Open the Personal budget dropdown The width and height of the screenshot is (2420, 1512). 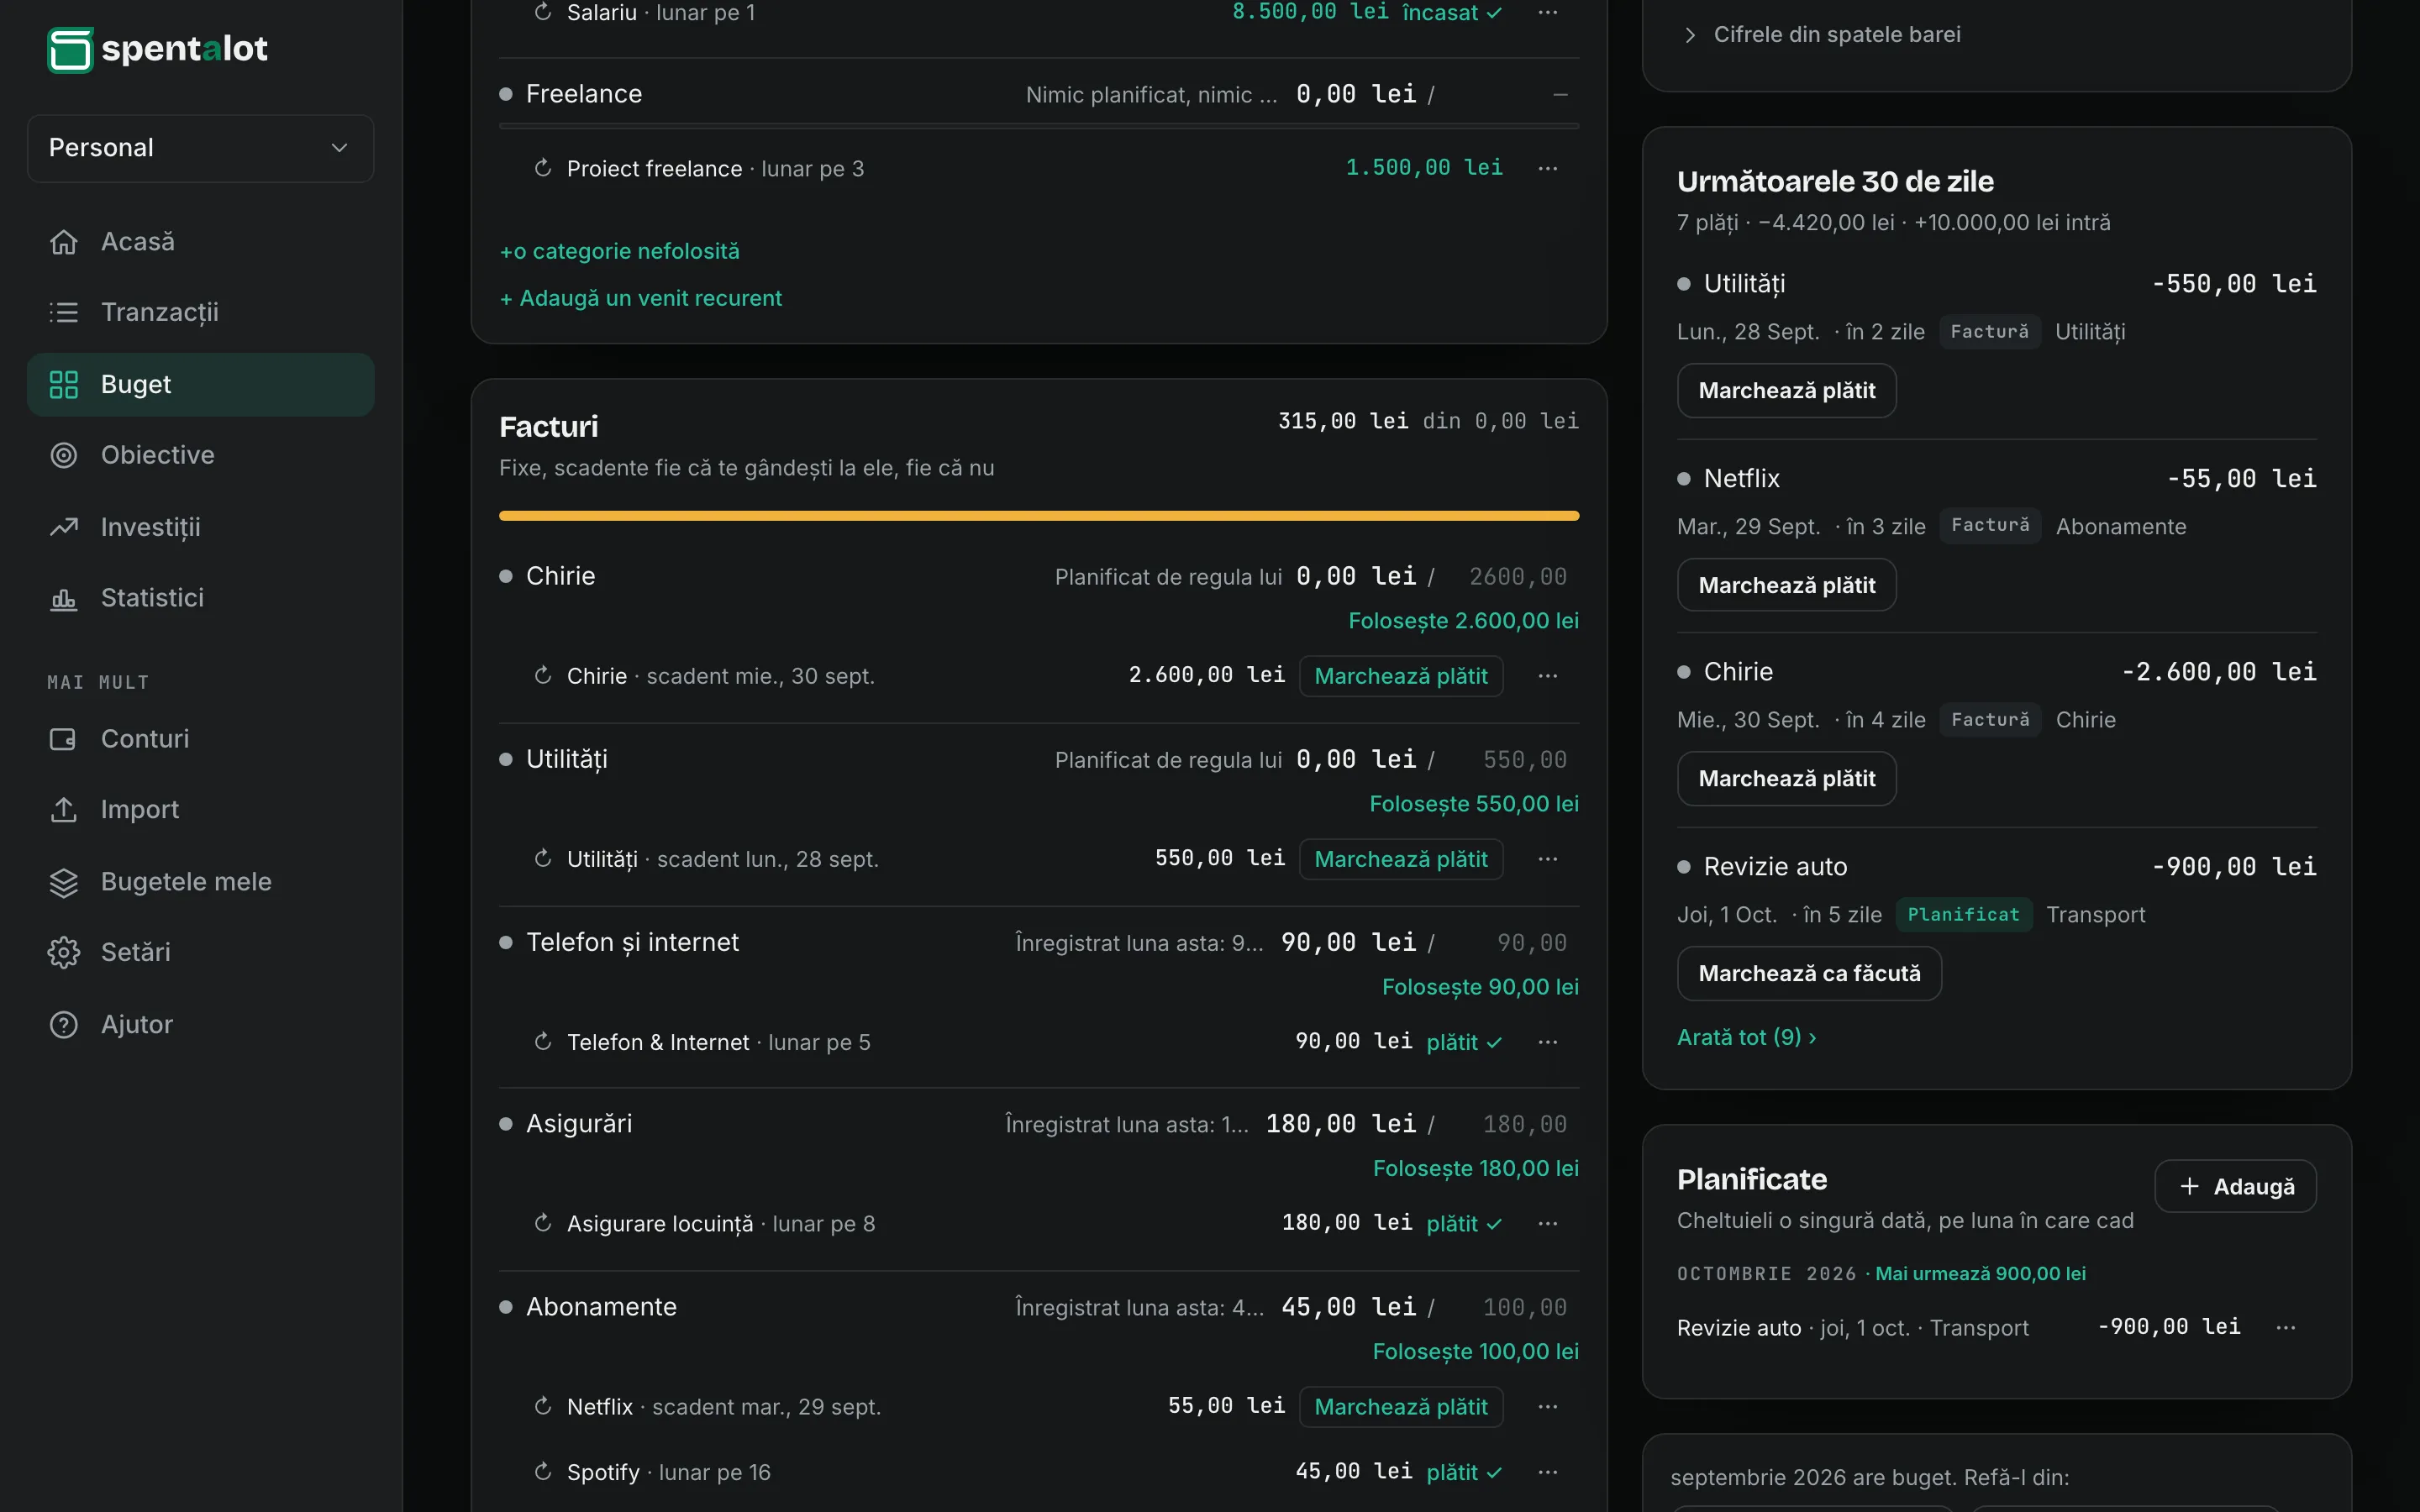200,148
